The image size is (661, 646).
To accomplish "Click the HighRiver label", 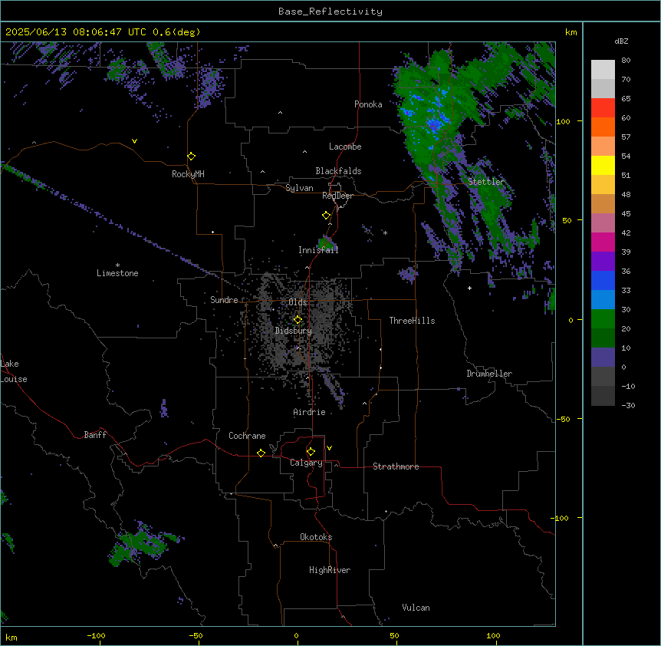I will coord(330,570).
